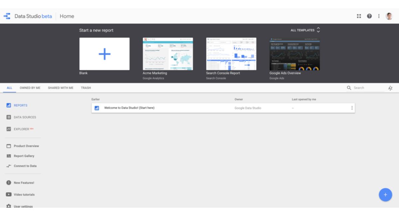The width and height of the screenshot is (399, 216).
Task: Open the Search Console Report template thumbnail
Action: pos(231,54)
